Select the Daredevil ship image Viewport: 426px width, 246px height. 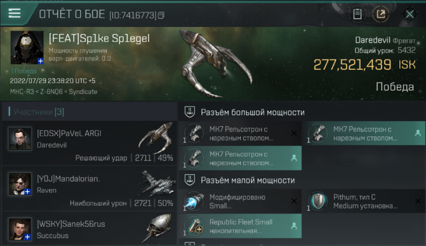click(x=215, y=62)
